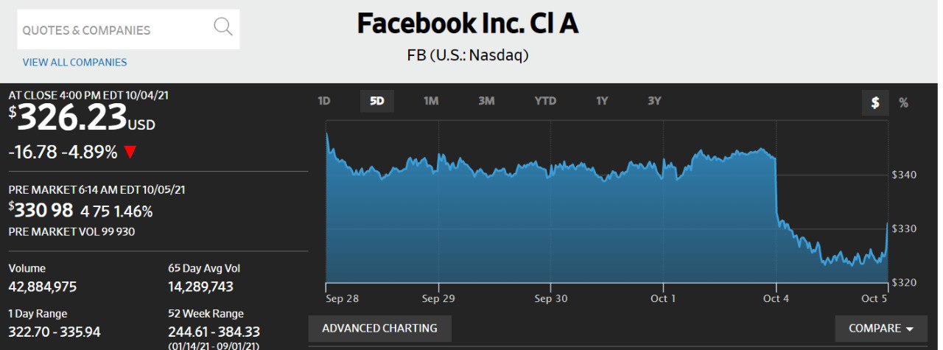
Task: Click the red down-arrow change indicator
Action: click(x=130, y=153)
